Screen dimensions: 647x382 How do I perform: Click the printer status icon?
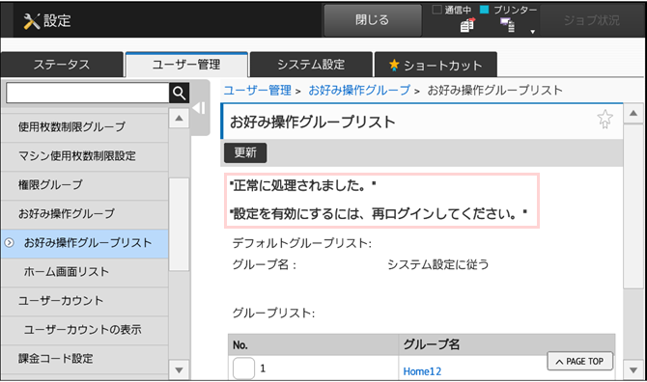tap(507, 25)
